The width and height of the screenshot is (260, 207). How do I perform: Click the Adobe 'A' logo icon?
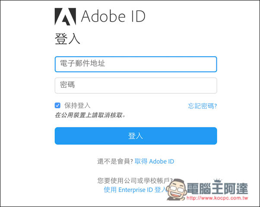(65, 16)
